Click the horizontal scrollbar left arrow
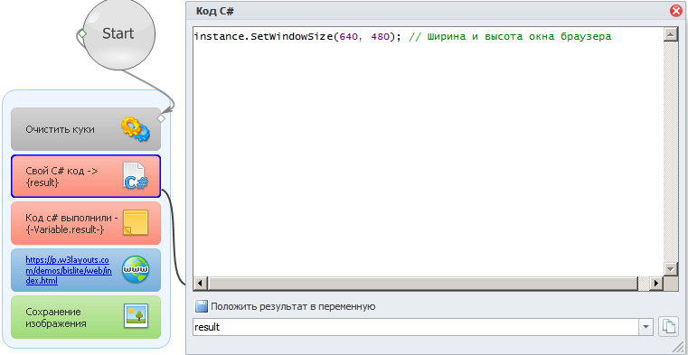 [200, 283]
